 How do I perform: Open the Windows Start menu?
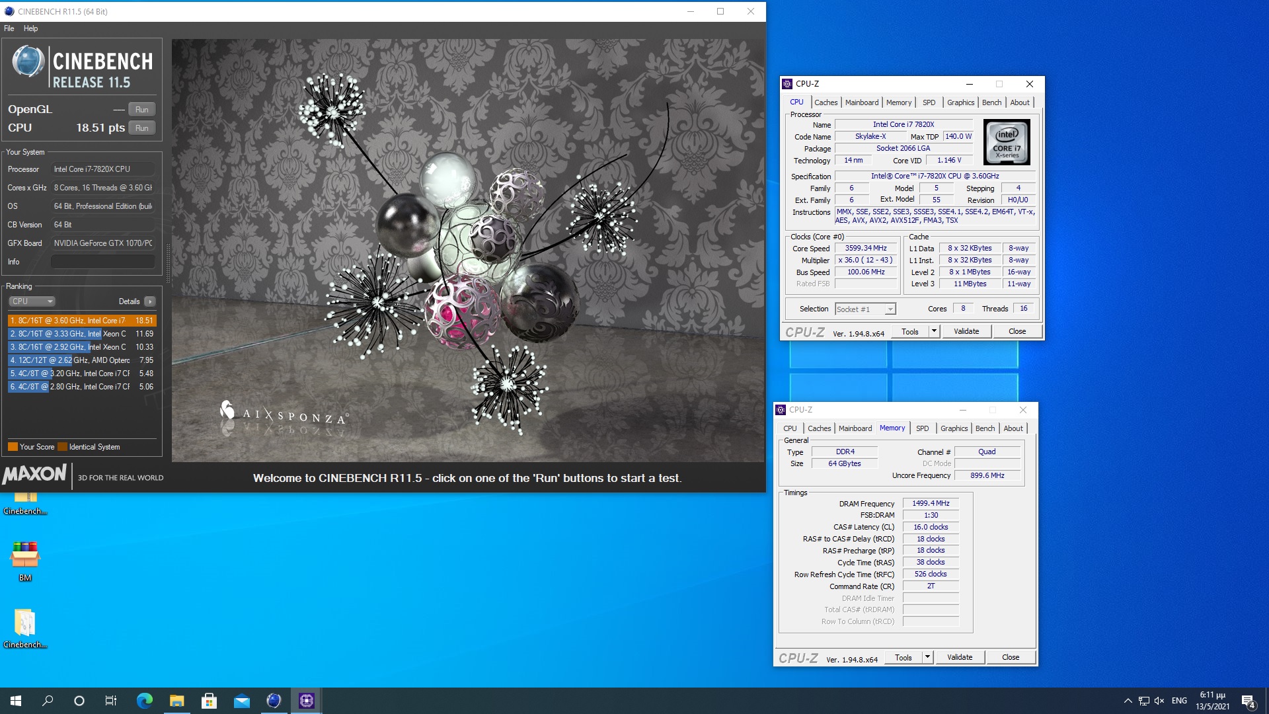pos(16,701)
